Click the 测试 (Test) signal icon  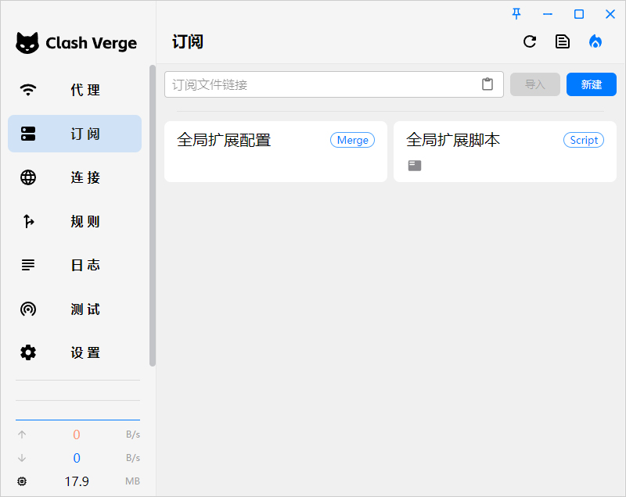(28, 309)
